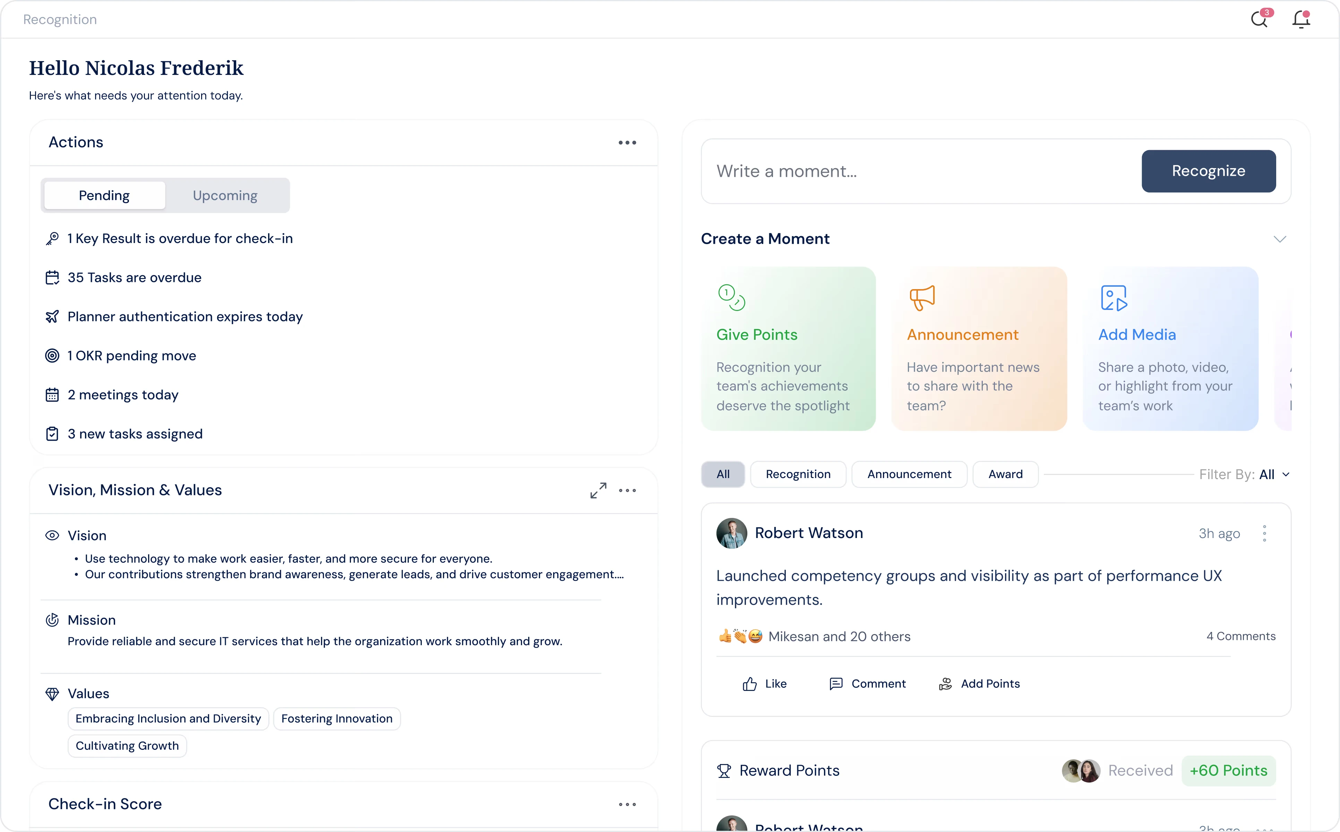Click the Recognize button
Screen dimensions: 1340x832
(1209, 171)
